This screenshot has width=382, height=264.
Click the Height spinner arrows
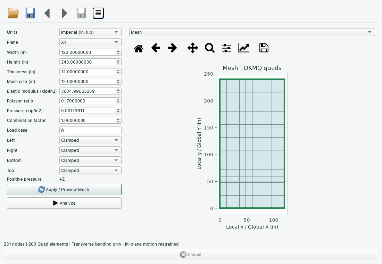pos(118,62)
